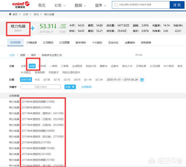Viewport: 186px width, 167px height.
Task: Open 2017年年度报告(更新后)(6615KB)
Action: coord(43,113)
